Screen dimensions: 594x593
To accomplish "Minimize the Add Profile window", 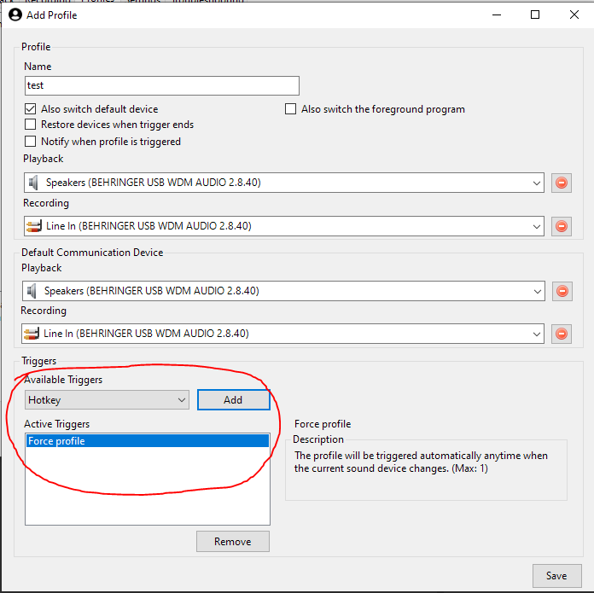I will coord(496,15).
